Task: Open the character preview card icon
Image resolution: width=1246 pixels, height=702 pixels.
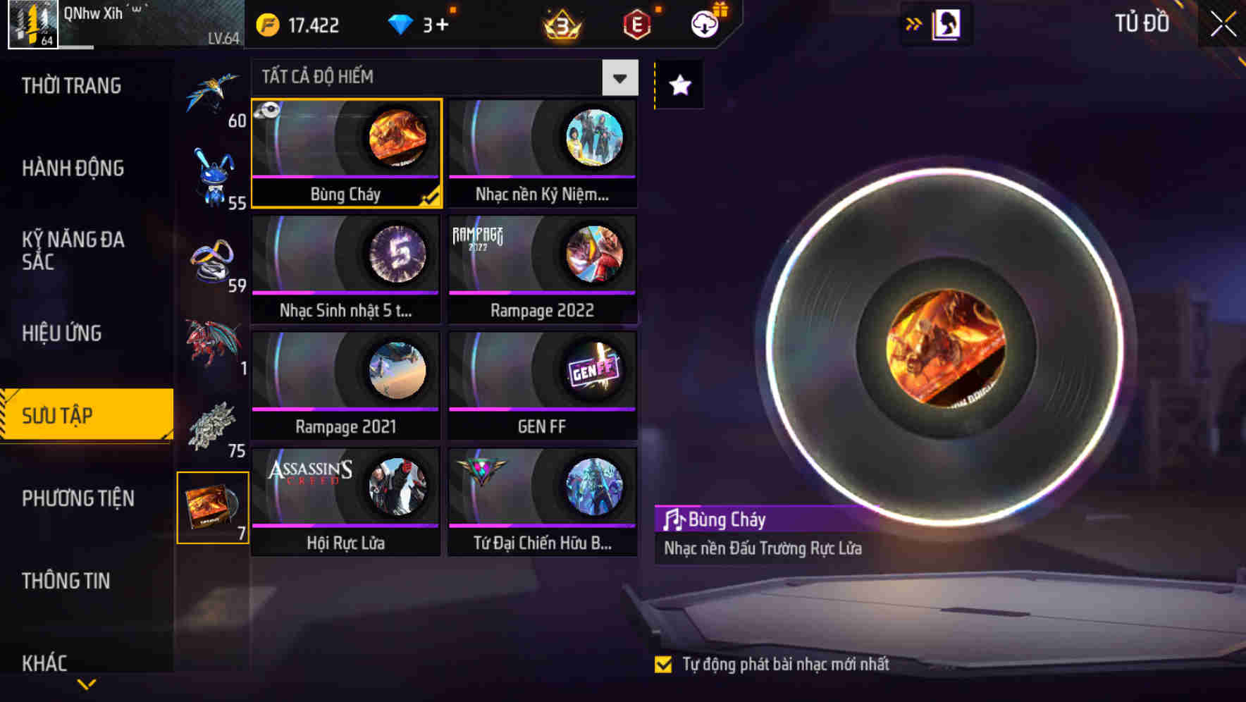Action: [x=946, y=25]
